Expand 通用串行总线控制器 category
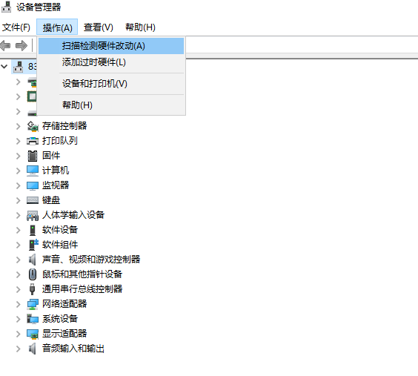The height and width of the screenshot is (376, 418). pyautogui.click(x=18, y=289)
